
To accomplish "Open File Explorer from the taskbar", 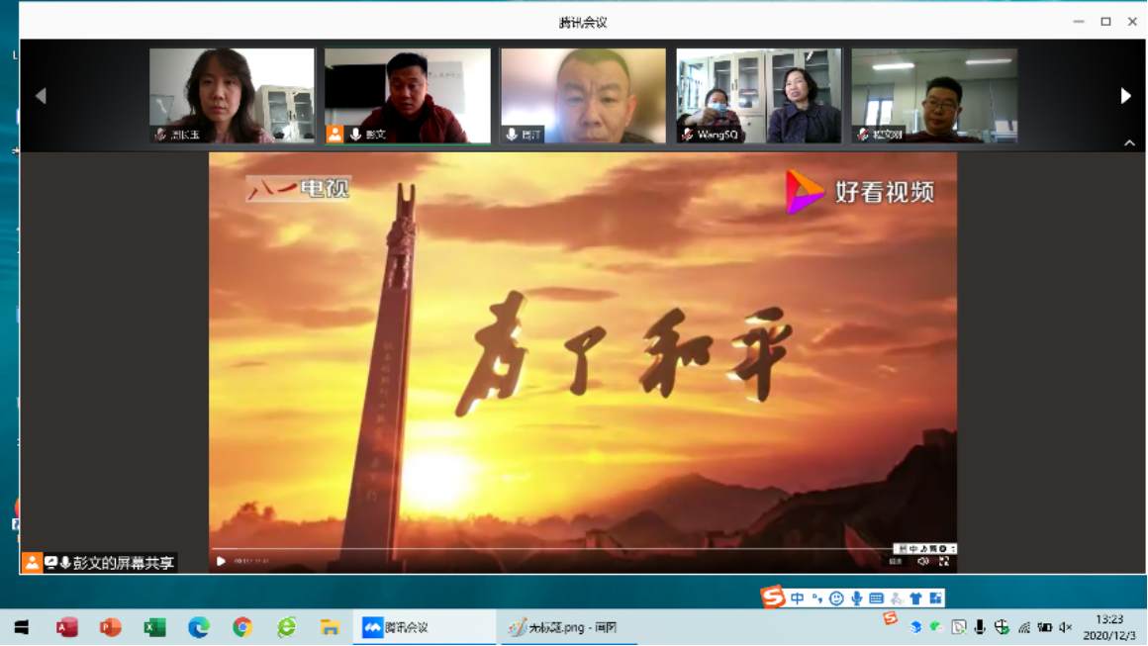I will (x=330, y=627).
